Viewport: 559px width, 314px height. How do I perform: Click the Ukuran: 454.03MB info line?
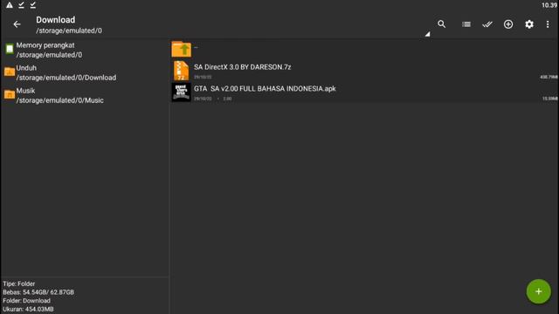(x=28, y=309)
